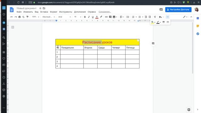
Task: Click the Undo arrow in toolbar
Action: pyautogui.click(x=12, y=17)
